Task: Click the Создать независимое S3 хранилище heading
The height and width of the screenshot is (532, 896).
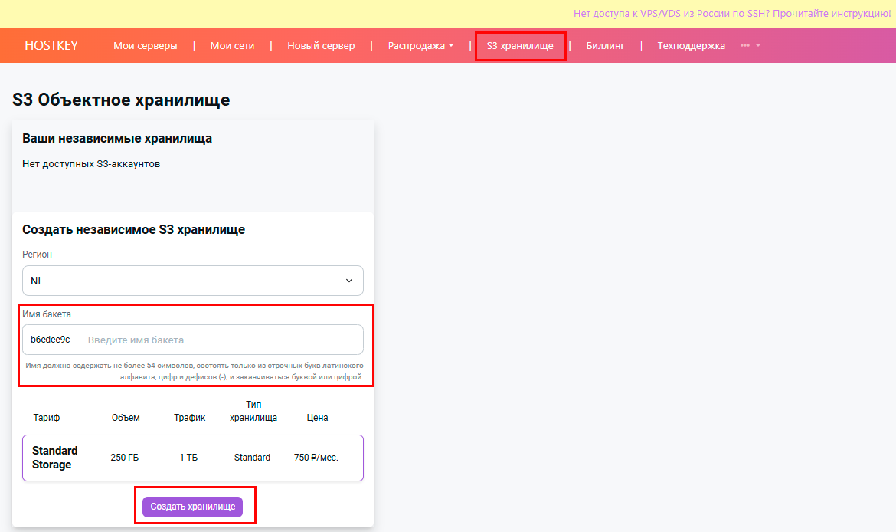Action: (x=134, y=229)
